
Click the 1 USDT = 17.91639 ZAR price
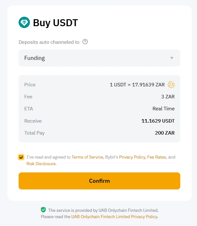click(x=137, y=84)
